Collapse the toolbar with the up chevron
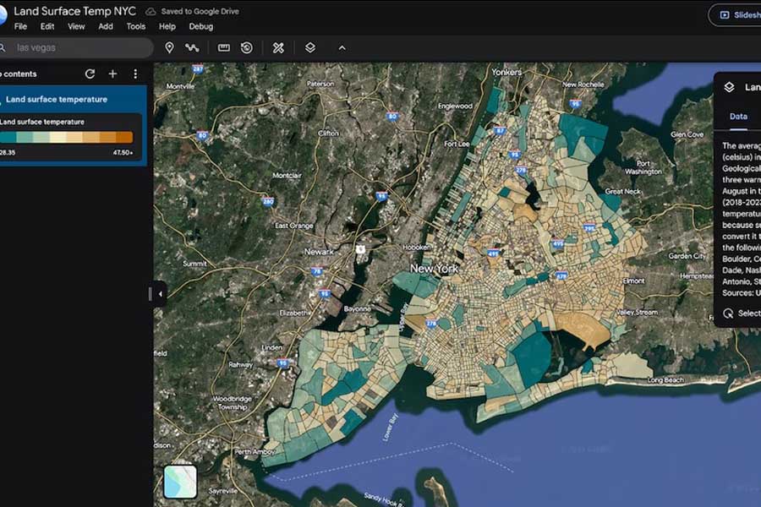 point(342,47)
